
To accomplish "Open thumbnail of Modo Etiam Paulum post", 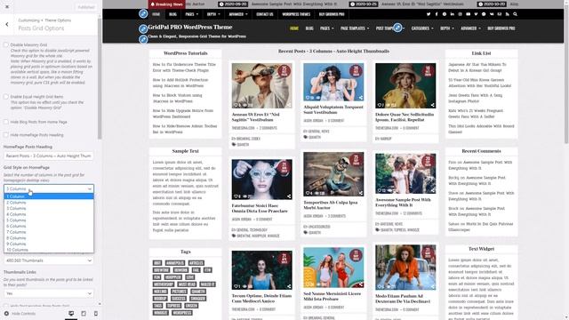I will (x=405, y=268).
